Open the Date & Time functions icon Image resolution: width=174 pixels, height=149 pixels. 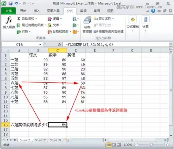[50, 32]
